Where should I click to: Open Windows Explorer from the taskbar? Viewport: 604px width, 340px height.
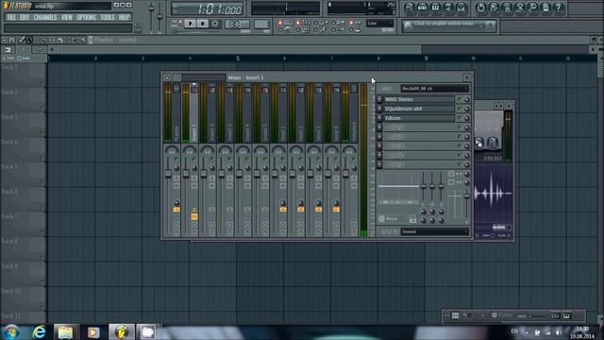click(65, 331)
